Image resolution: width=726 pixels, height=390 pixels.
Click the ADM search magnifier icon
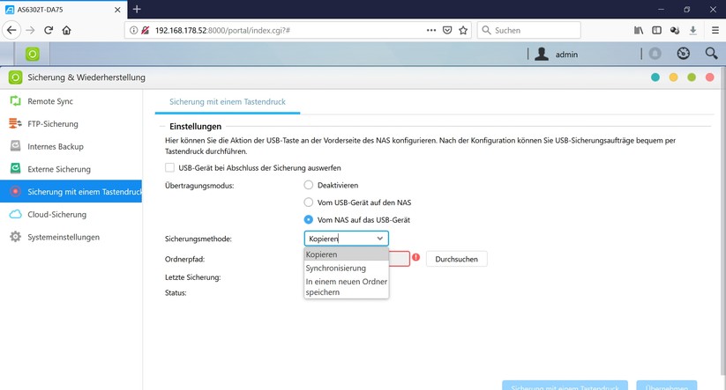[711, 54]
